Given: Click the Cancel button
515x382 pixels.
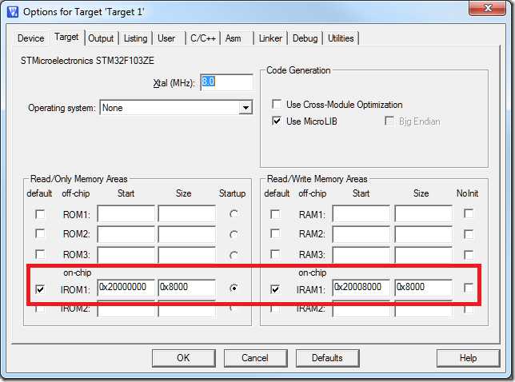Looking at the screenshot, I should pyautogui.click(x=255, y=358).
